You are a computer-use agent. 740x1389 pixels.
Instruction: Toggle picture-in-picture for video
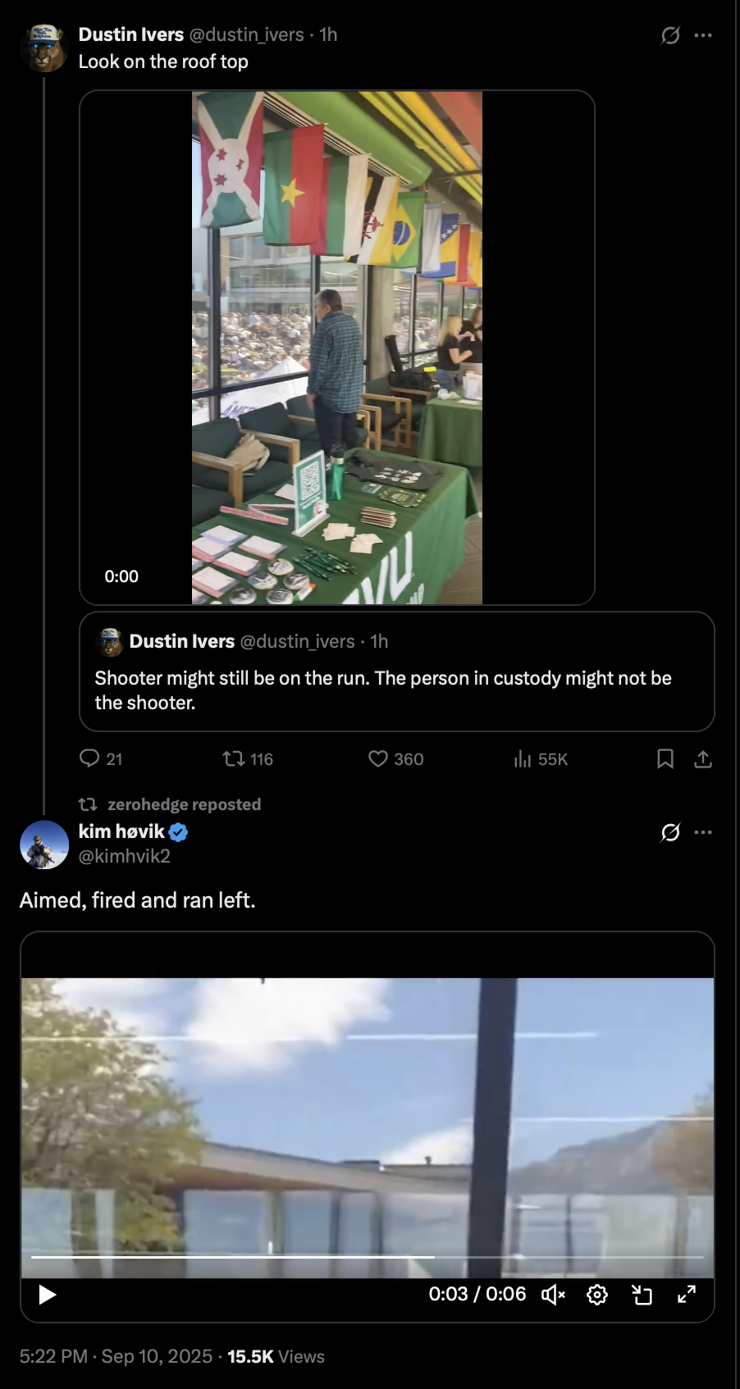pyautogui.click(x=642, y=1295)
